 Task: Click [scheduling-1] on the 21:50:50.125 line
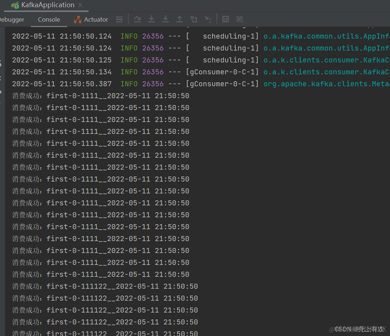pos(223,60)
